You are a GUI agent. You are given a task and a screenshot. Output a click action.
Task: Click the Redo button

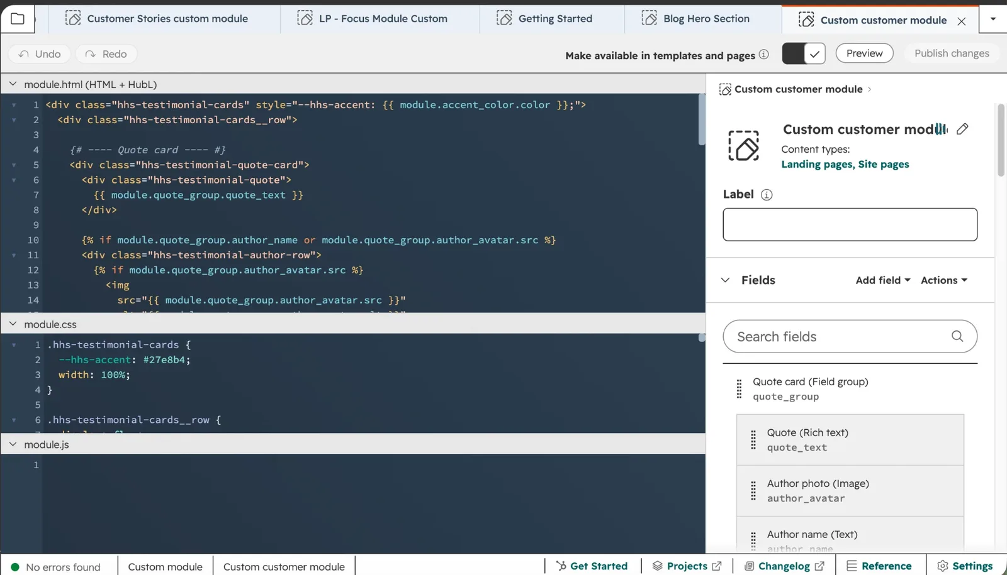point(106,54)
